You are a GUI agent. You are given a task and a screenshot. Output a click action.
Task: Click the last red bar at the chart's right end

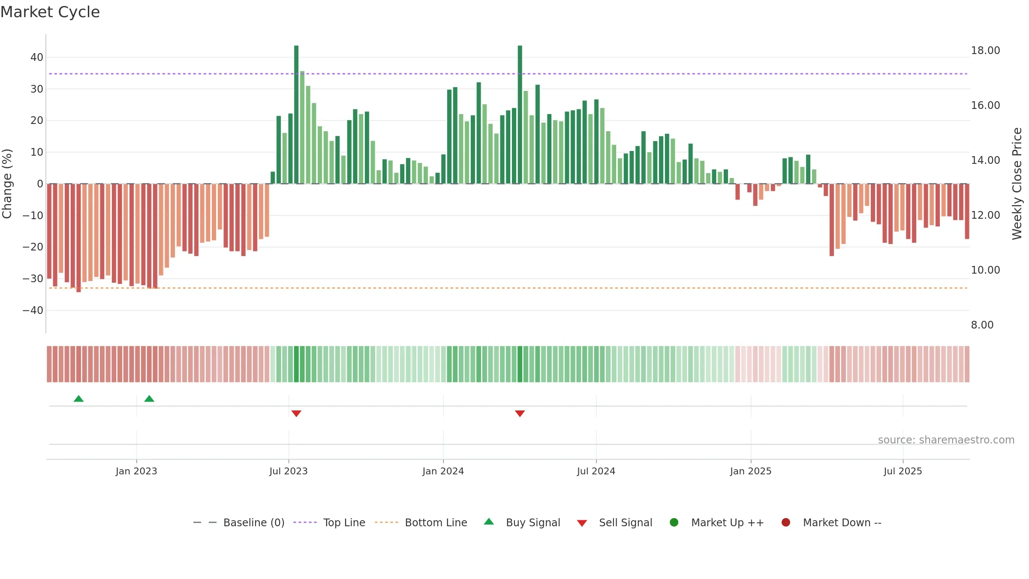[967, 211]
